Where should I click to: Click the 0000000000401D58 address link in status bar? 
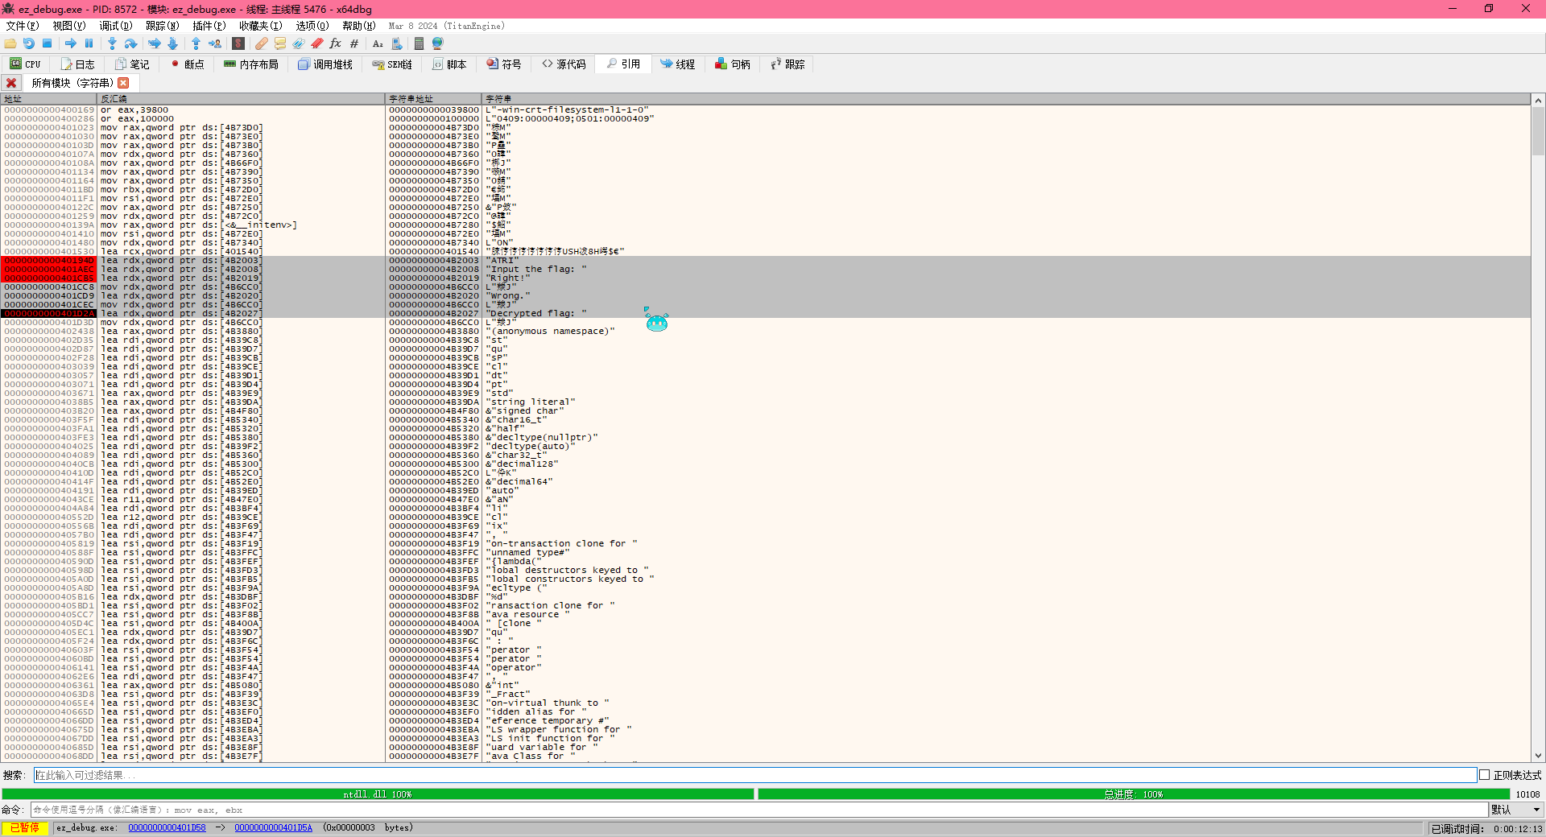pos(167,827)
